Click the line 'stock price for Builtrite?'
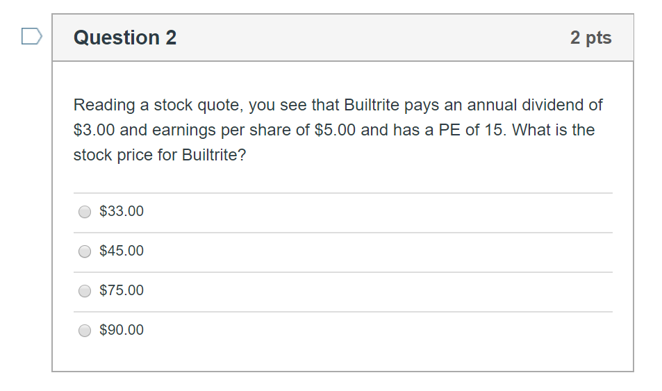The height and width of the screenshot is (391, 662). (160, 155)
